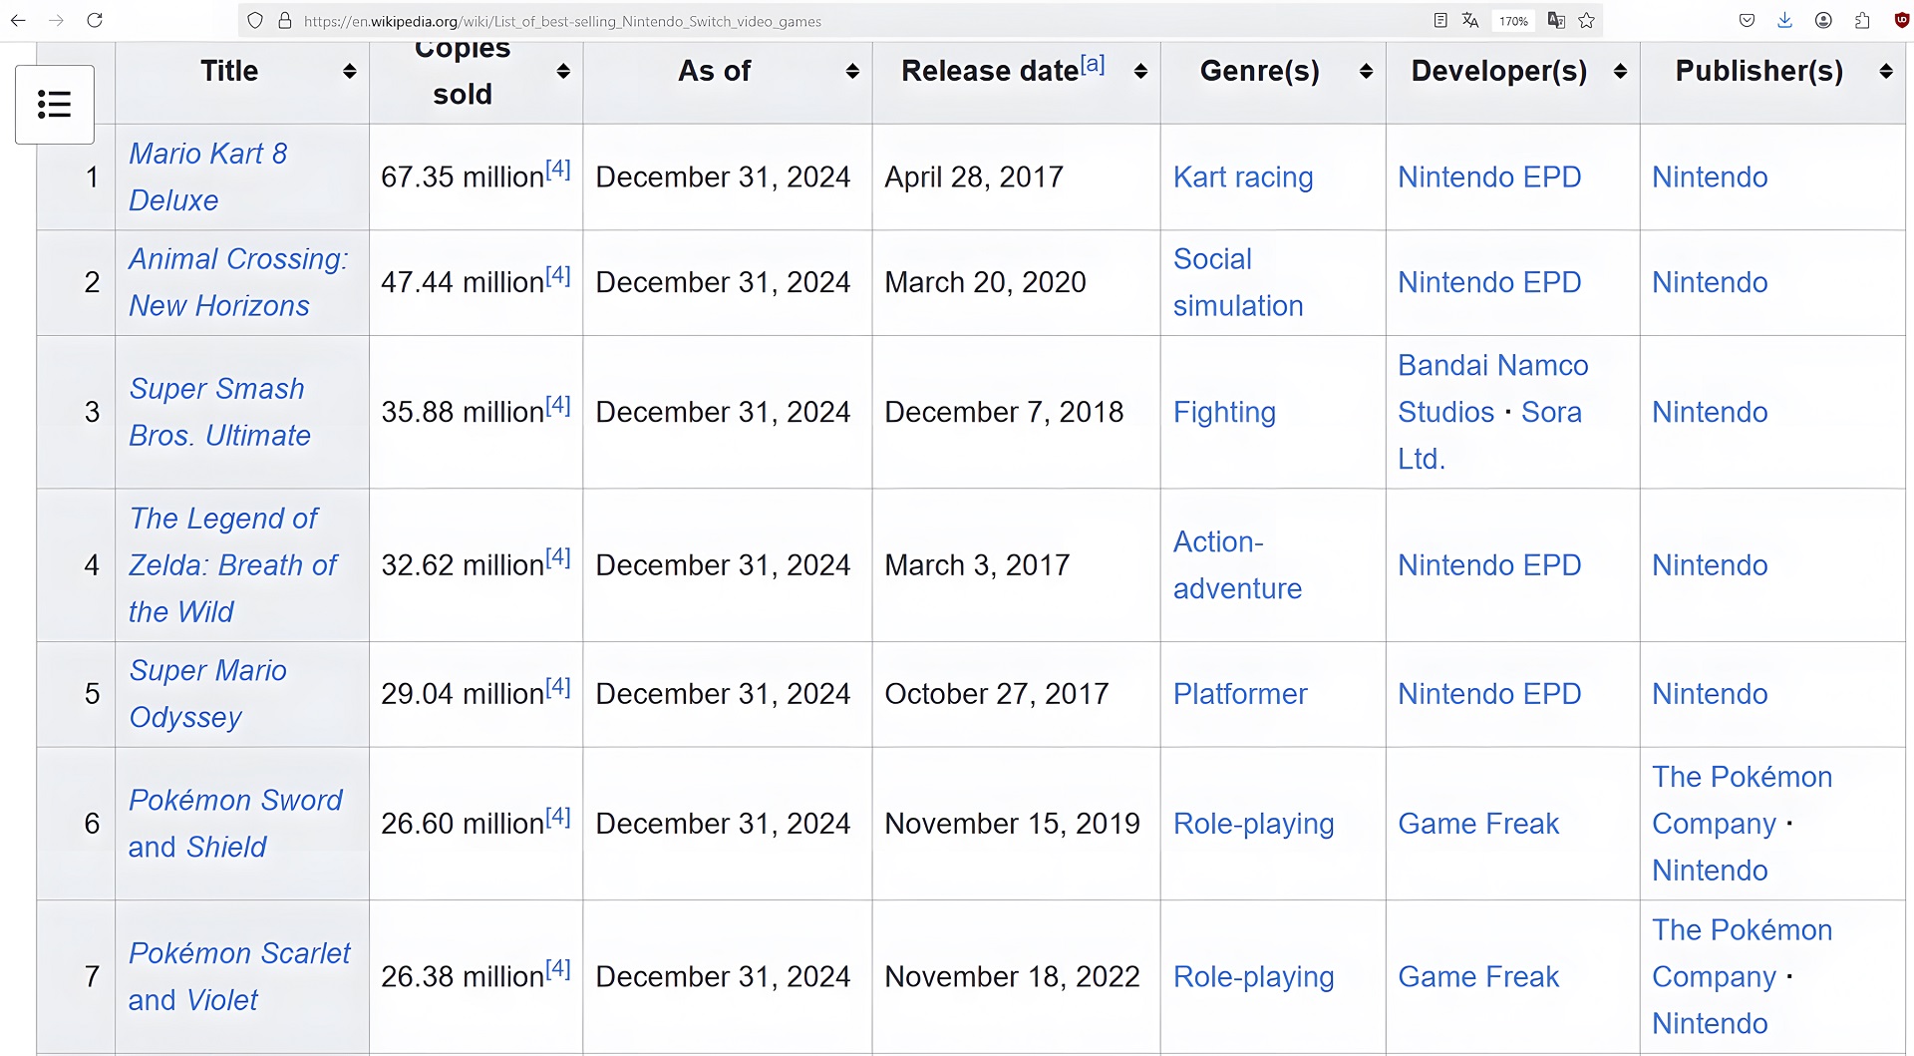Bookmark this page with the star
Image resolution: width=1914 pixels, height=1056 pixels.
point(1587,21)
